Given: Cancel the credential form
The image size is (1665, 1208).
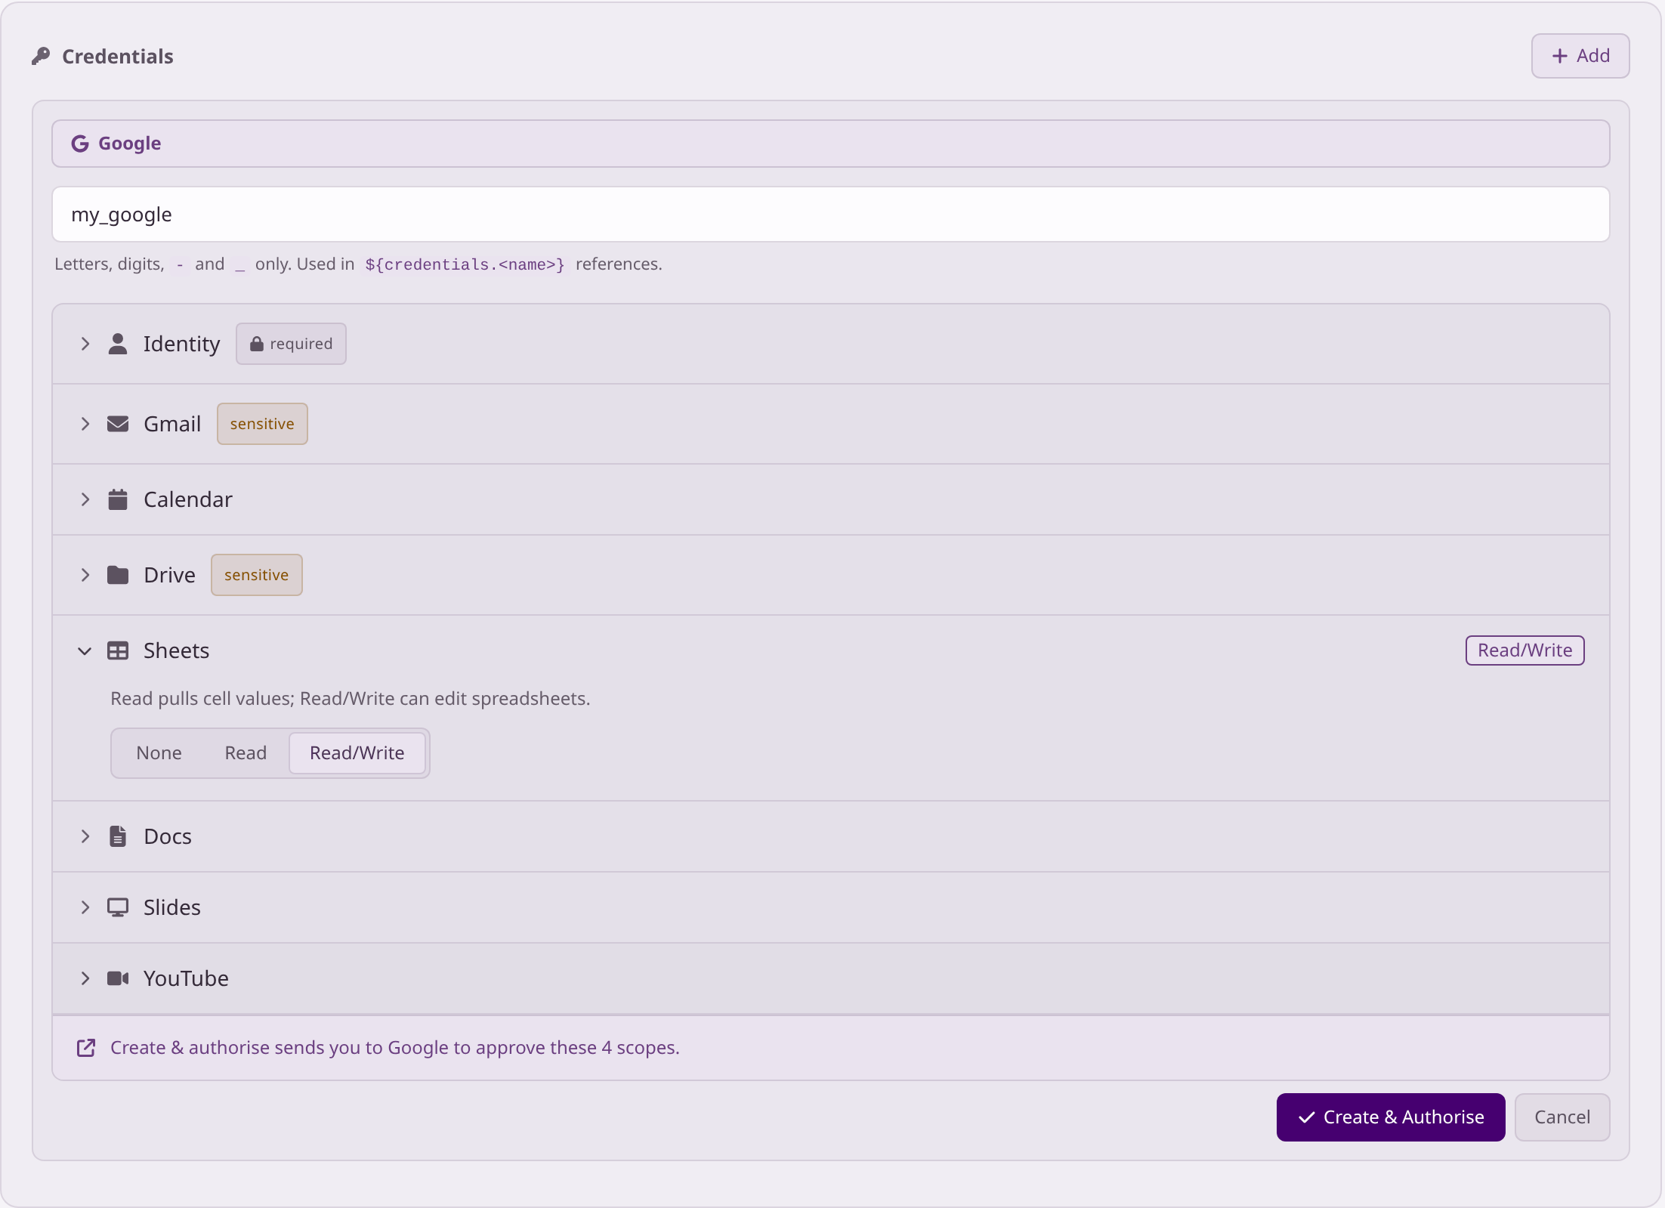Looking at the screenshot, I should pos(1562,1117).
